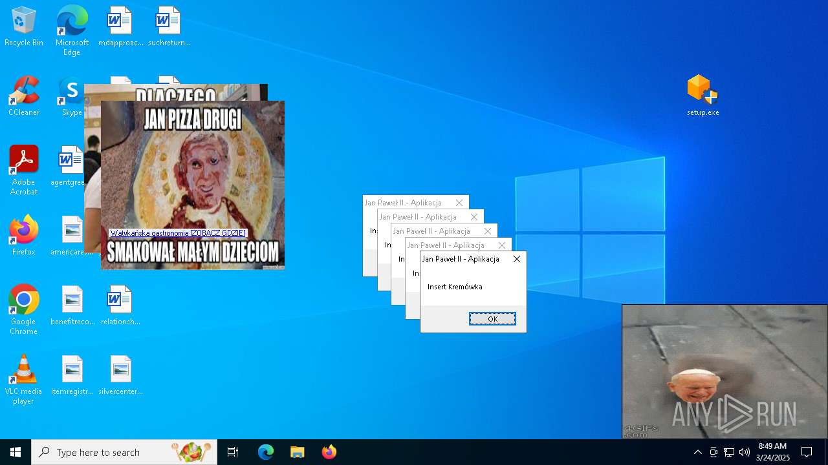The height and width of the screenshot is (465, 828).
Task: Click the Jan Pizza Drugi meme image
Action: (x=193, y=185)
